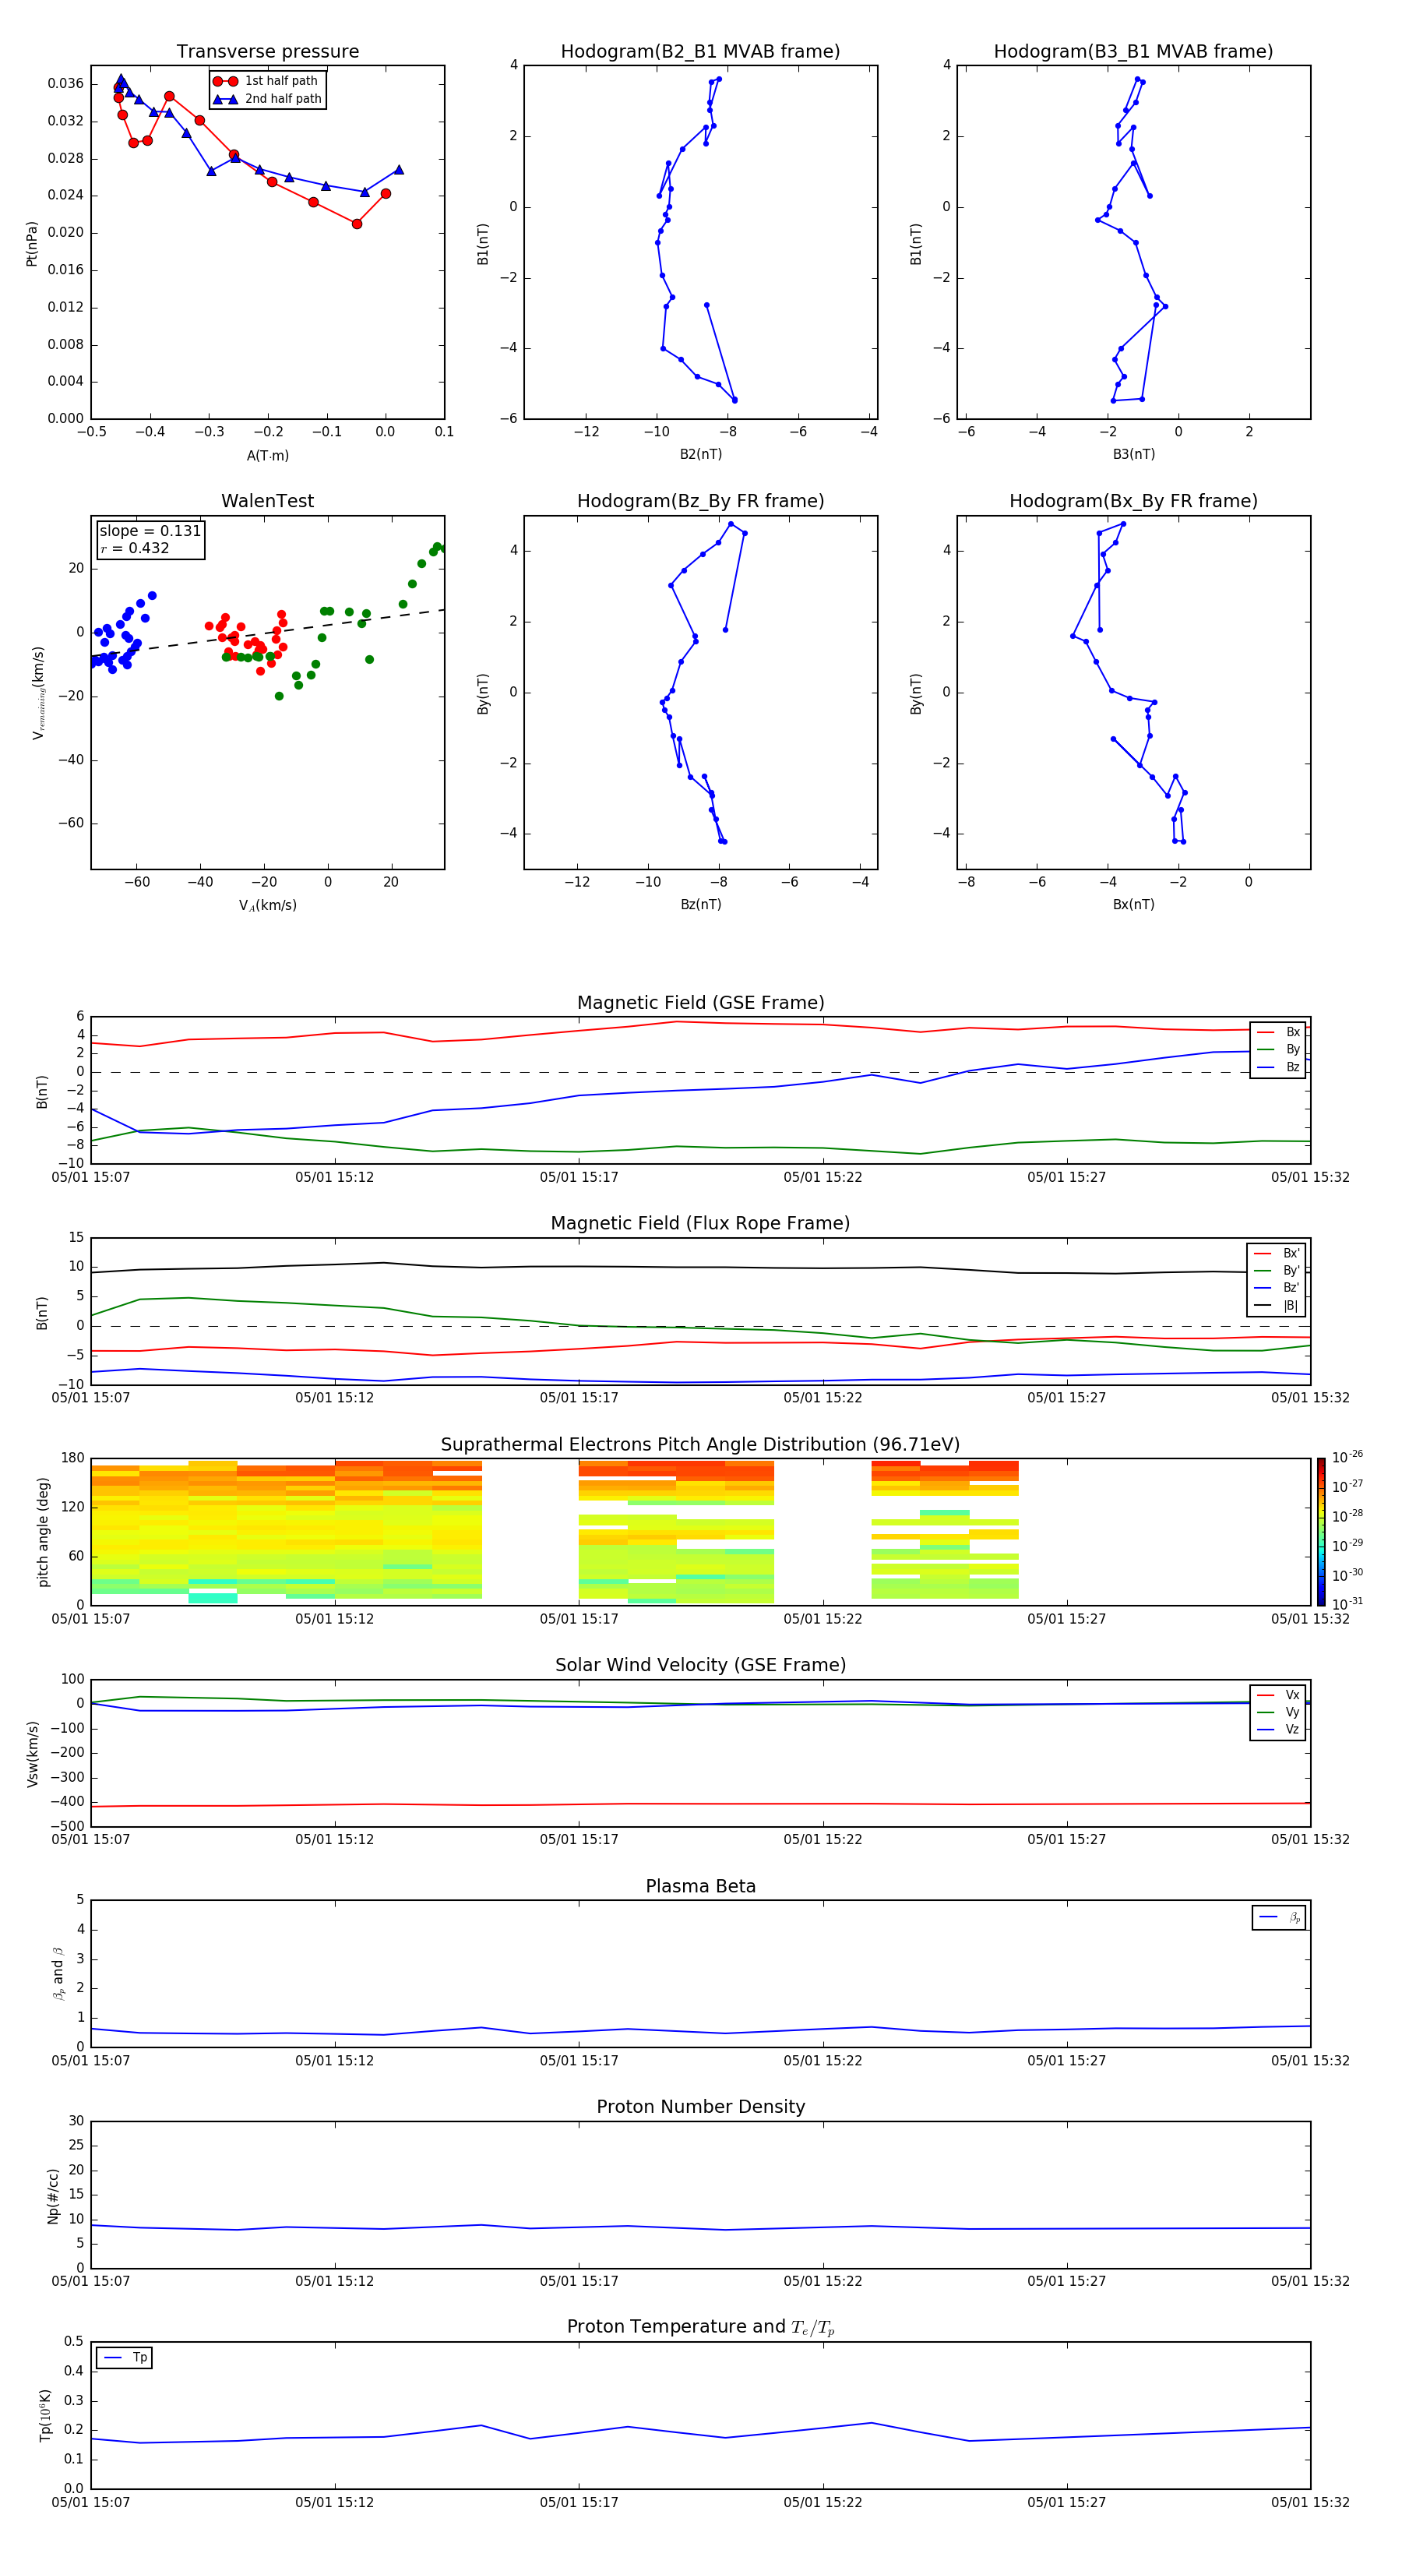The width and height of the screenshot is (1402, 2571).
Task: Click the "Tp(10^6K)" y-axis label
Action: point(45,2415)
